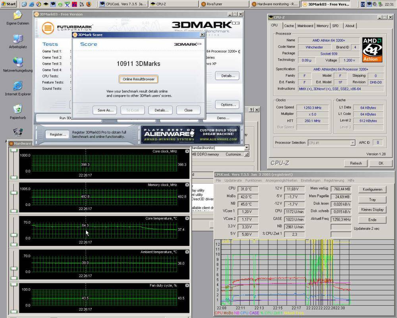Screen dimensions: 397x318
Task: Open the Papierkorb recycle bin
Action: click(18, 112)
